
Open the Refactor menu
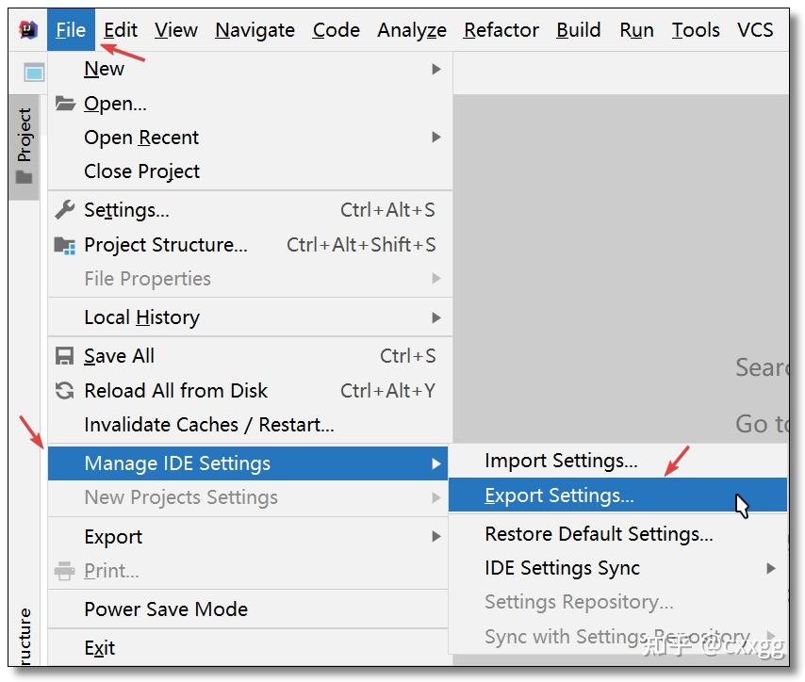pyautogui.click(x=501, y=29)
